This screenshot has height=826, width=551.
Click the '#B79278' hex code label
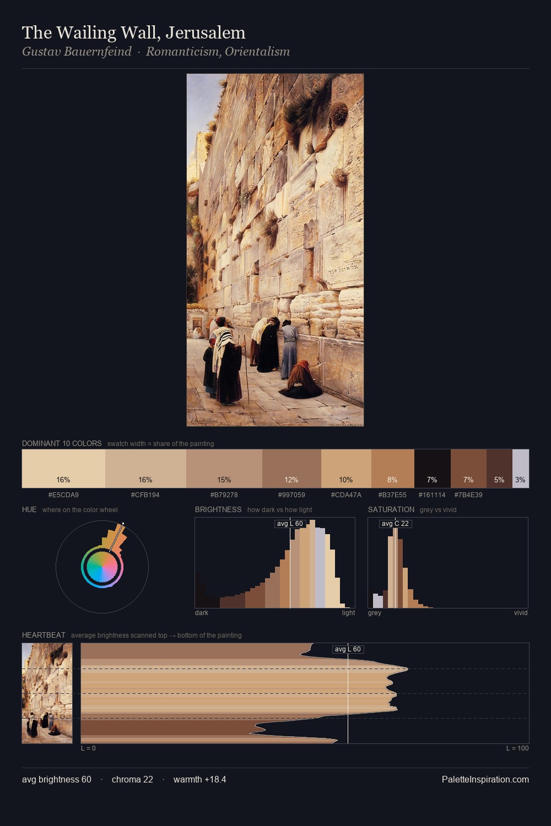tap(224, 495)
